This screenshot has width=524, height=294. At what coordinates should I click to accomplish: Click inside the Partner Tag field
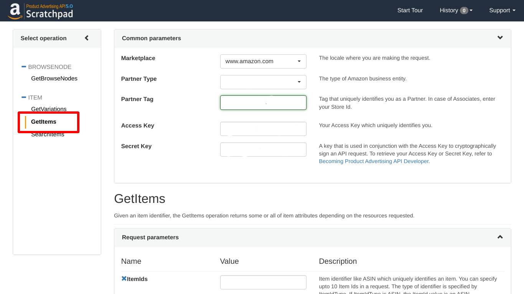(x=263, y=102)
